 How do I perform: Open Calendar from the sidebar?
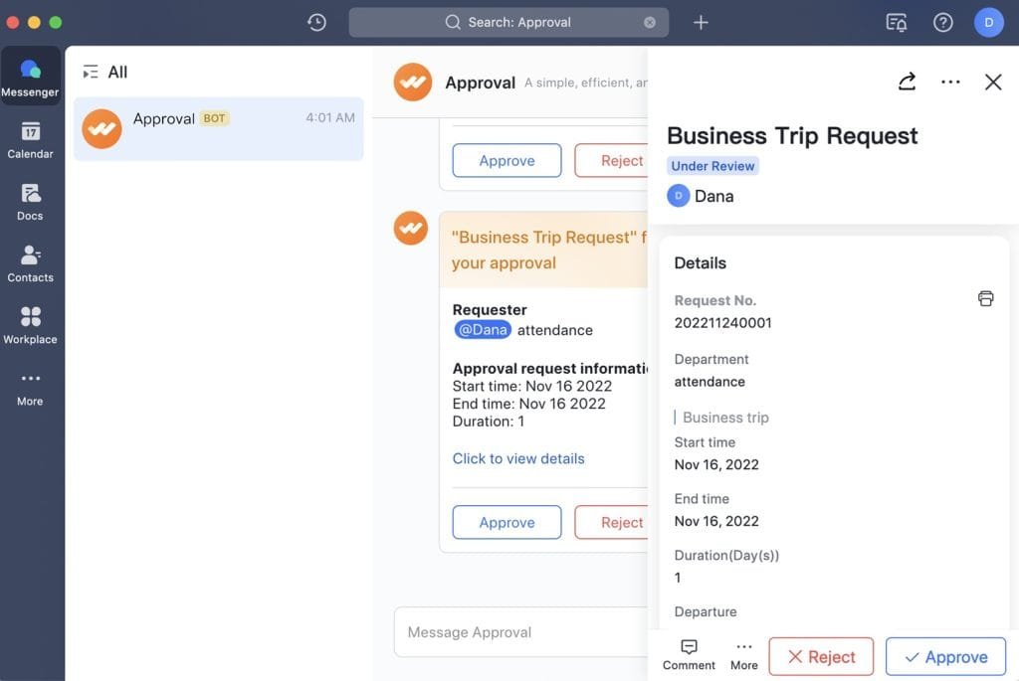(30, 139)
